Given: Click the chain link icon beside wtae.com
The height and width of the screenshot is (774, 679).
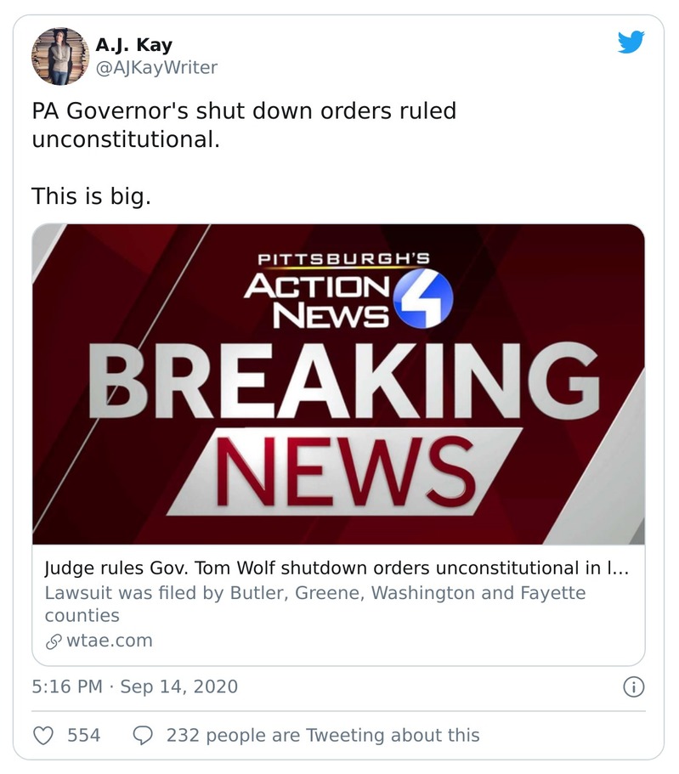Looking at the screenshot, I should click(x=53, y=641).
